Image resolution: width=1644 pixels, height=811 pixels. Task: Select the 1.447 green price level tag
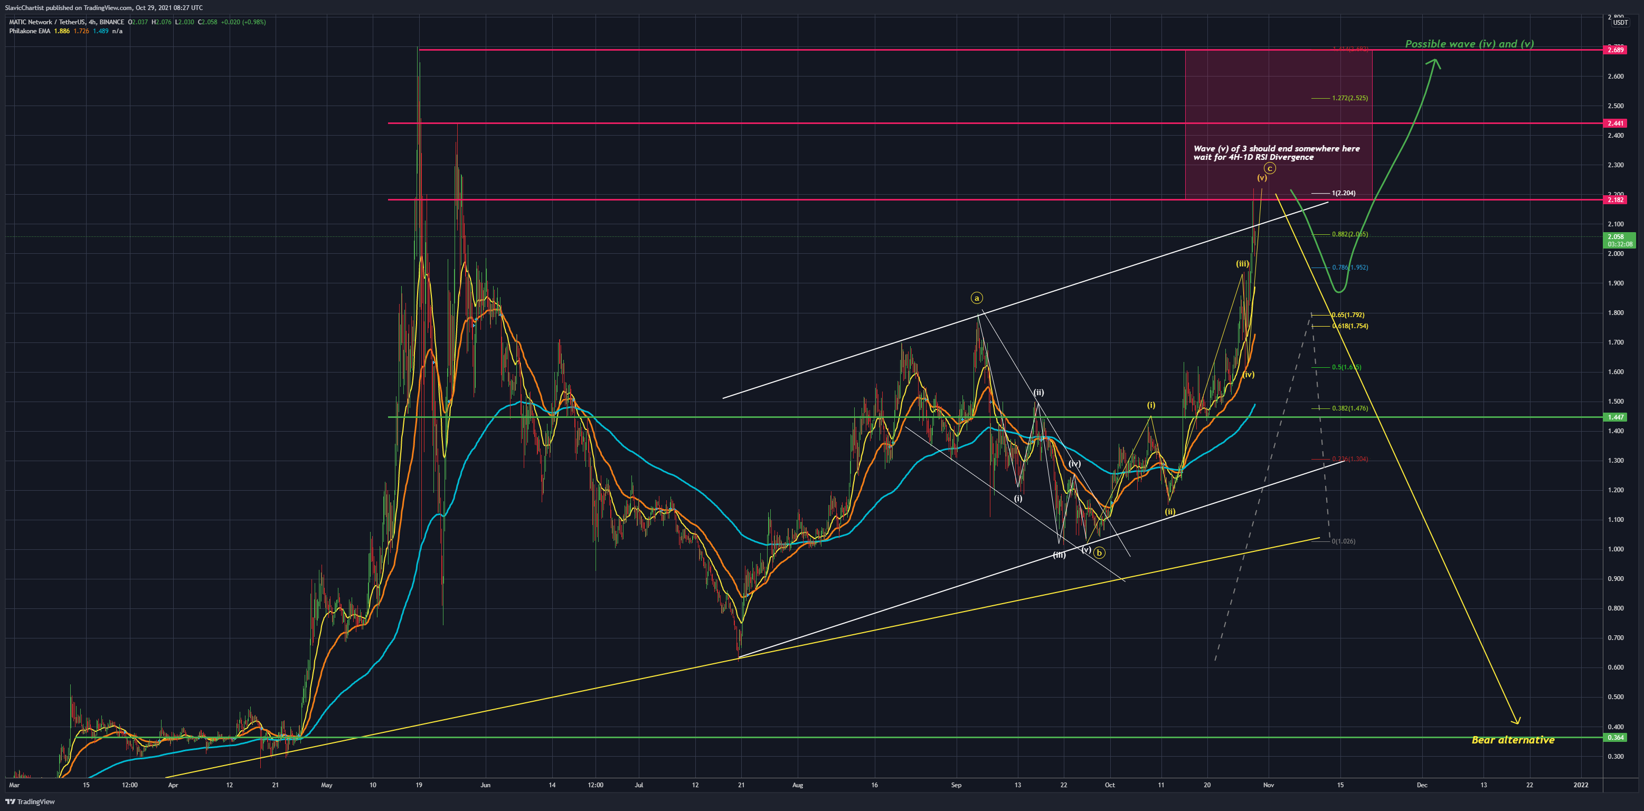1615,417
